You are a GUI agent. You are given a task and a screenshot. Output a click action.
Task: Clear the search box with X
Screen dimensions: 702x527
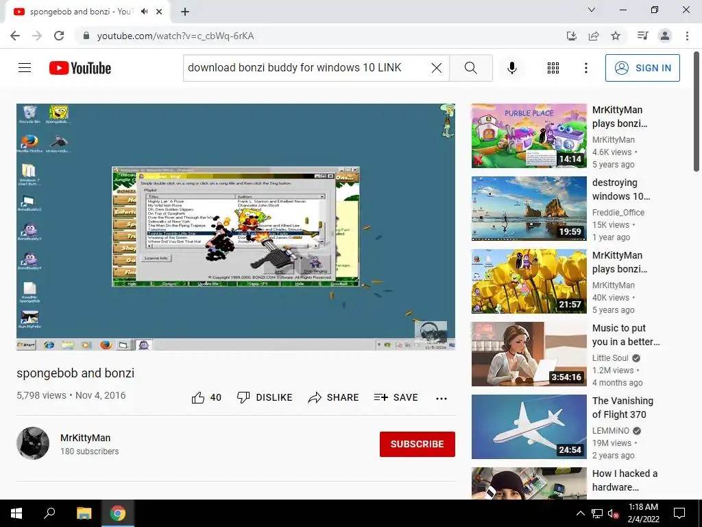(x=437, y=68)
